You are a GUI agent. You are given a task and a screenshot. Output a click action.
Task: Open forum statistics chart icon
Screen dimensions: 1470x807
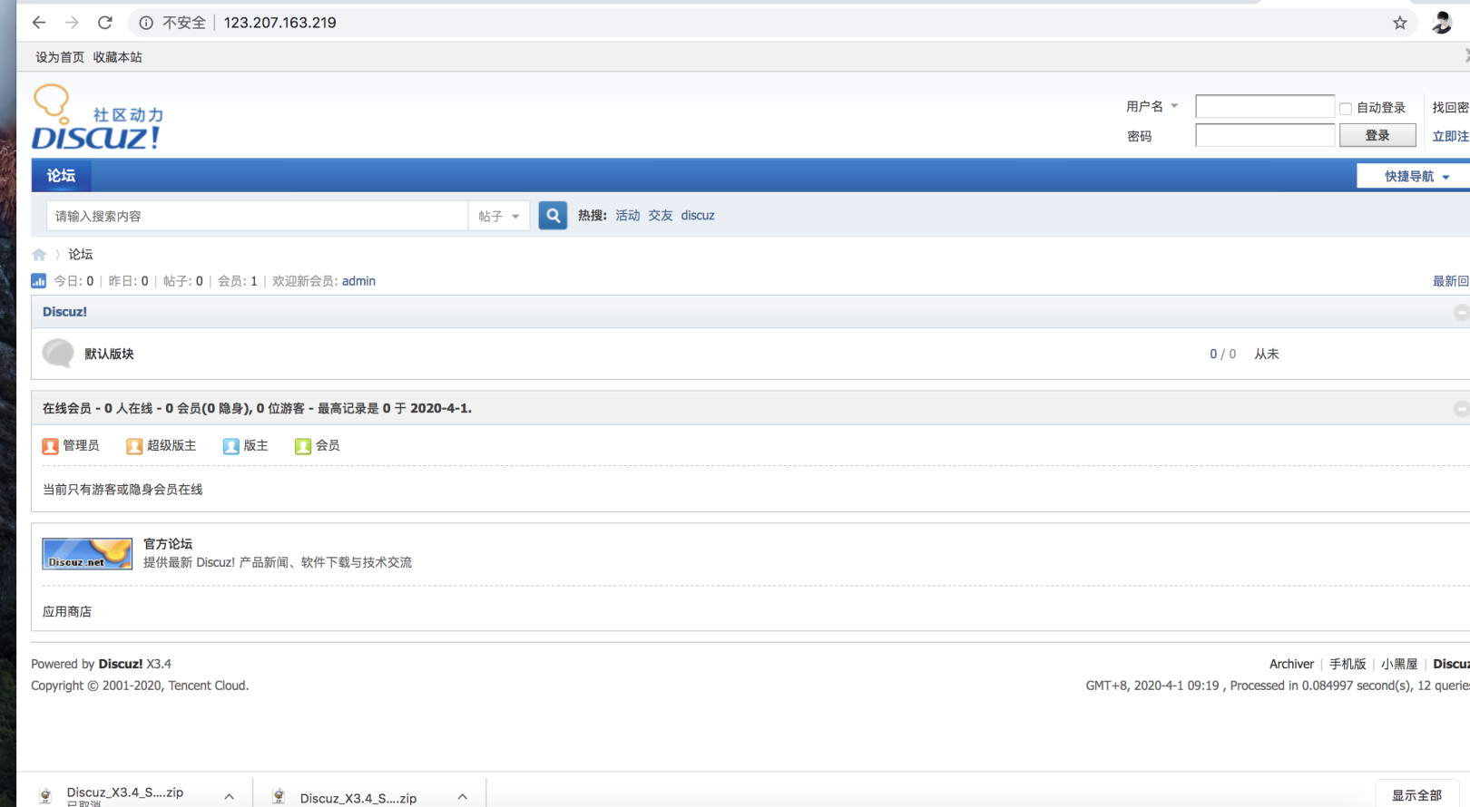38,281
